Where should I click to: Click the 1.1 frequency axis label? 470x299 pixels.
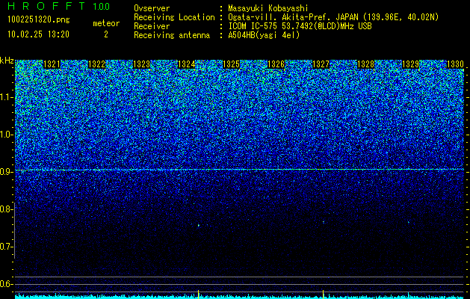(x=6, y=97)
